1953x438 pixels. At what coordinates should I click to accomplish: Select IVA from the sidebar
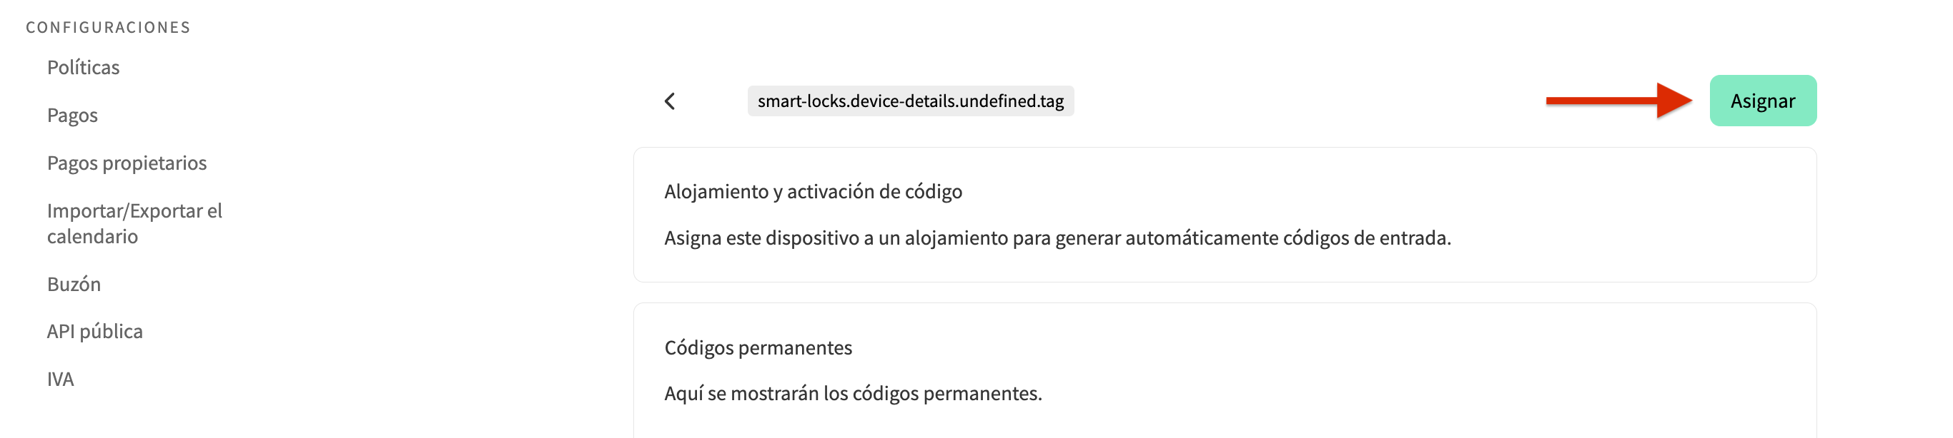tap(61, 378)
